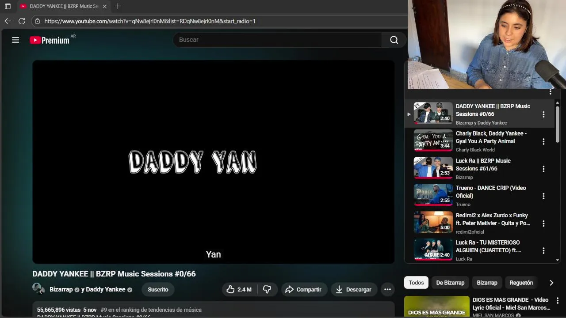This screenshot has height=318, width=566.
Task: Open DIOS ES MAS GRANDE recommended thumbnail
Action: point(437,307)
